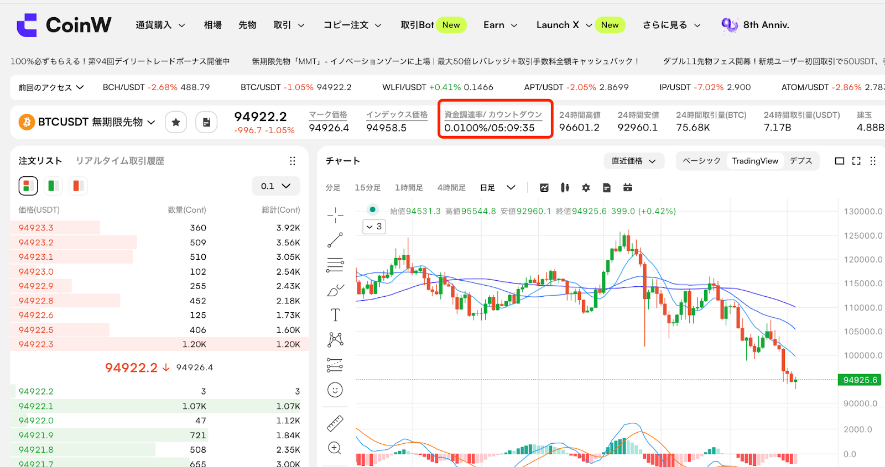885x467 pixels.
Task: Open chart settings gear
Action: (586, 188)
